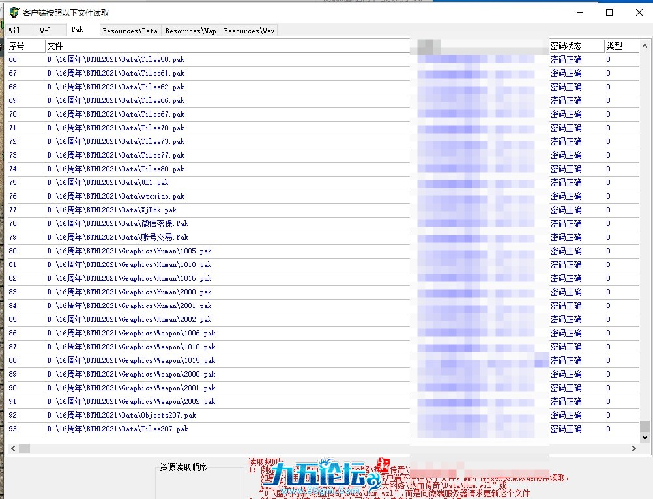Open the Resources\Map tab

[x=190, y=31]
